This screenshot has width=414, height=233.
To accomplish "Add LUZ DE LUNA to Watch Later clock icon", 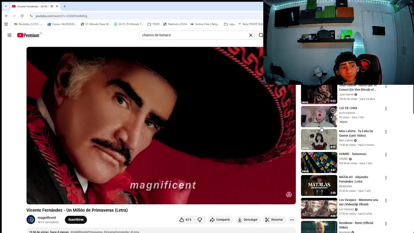I will pyautogui.click(x=333, y=111).
